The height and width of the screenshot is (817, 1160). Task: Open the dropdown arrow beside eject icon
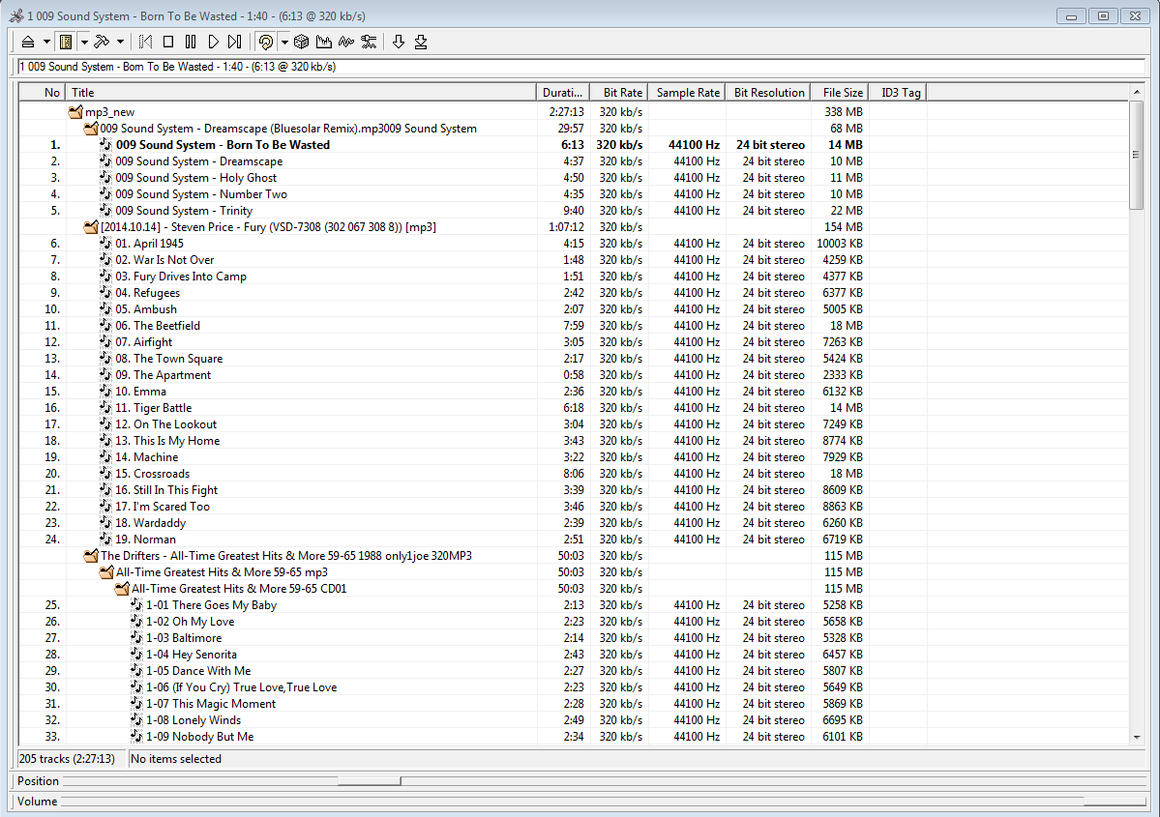click(x=46, y=42)
